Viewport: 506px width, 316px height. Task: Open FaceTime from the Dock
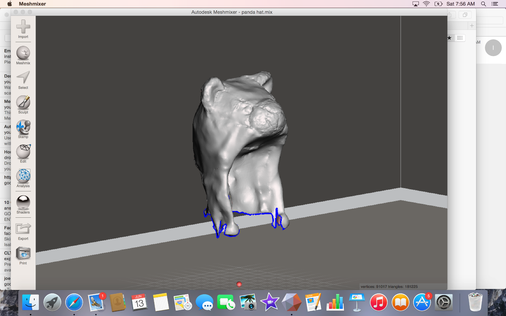coord(226,302)
